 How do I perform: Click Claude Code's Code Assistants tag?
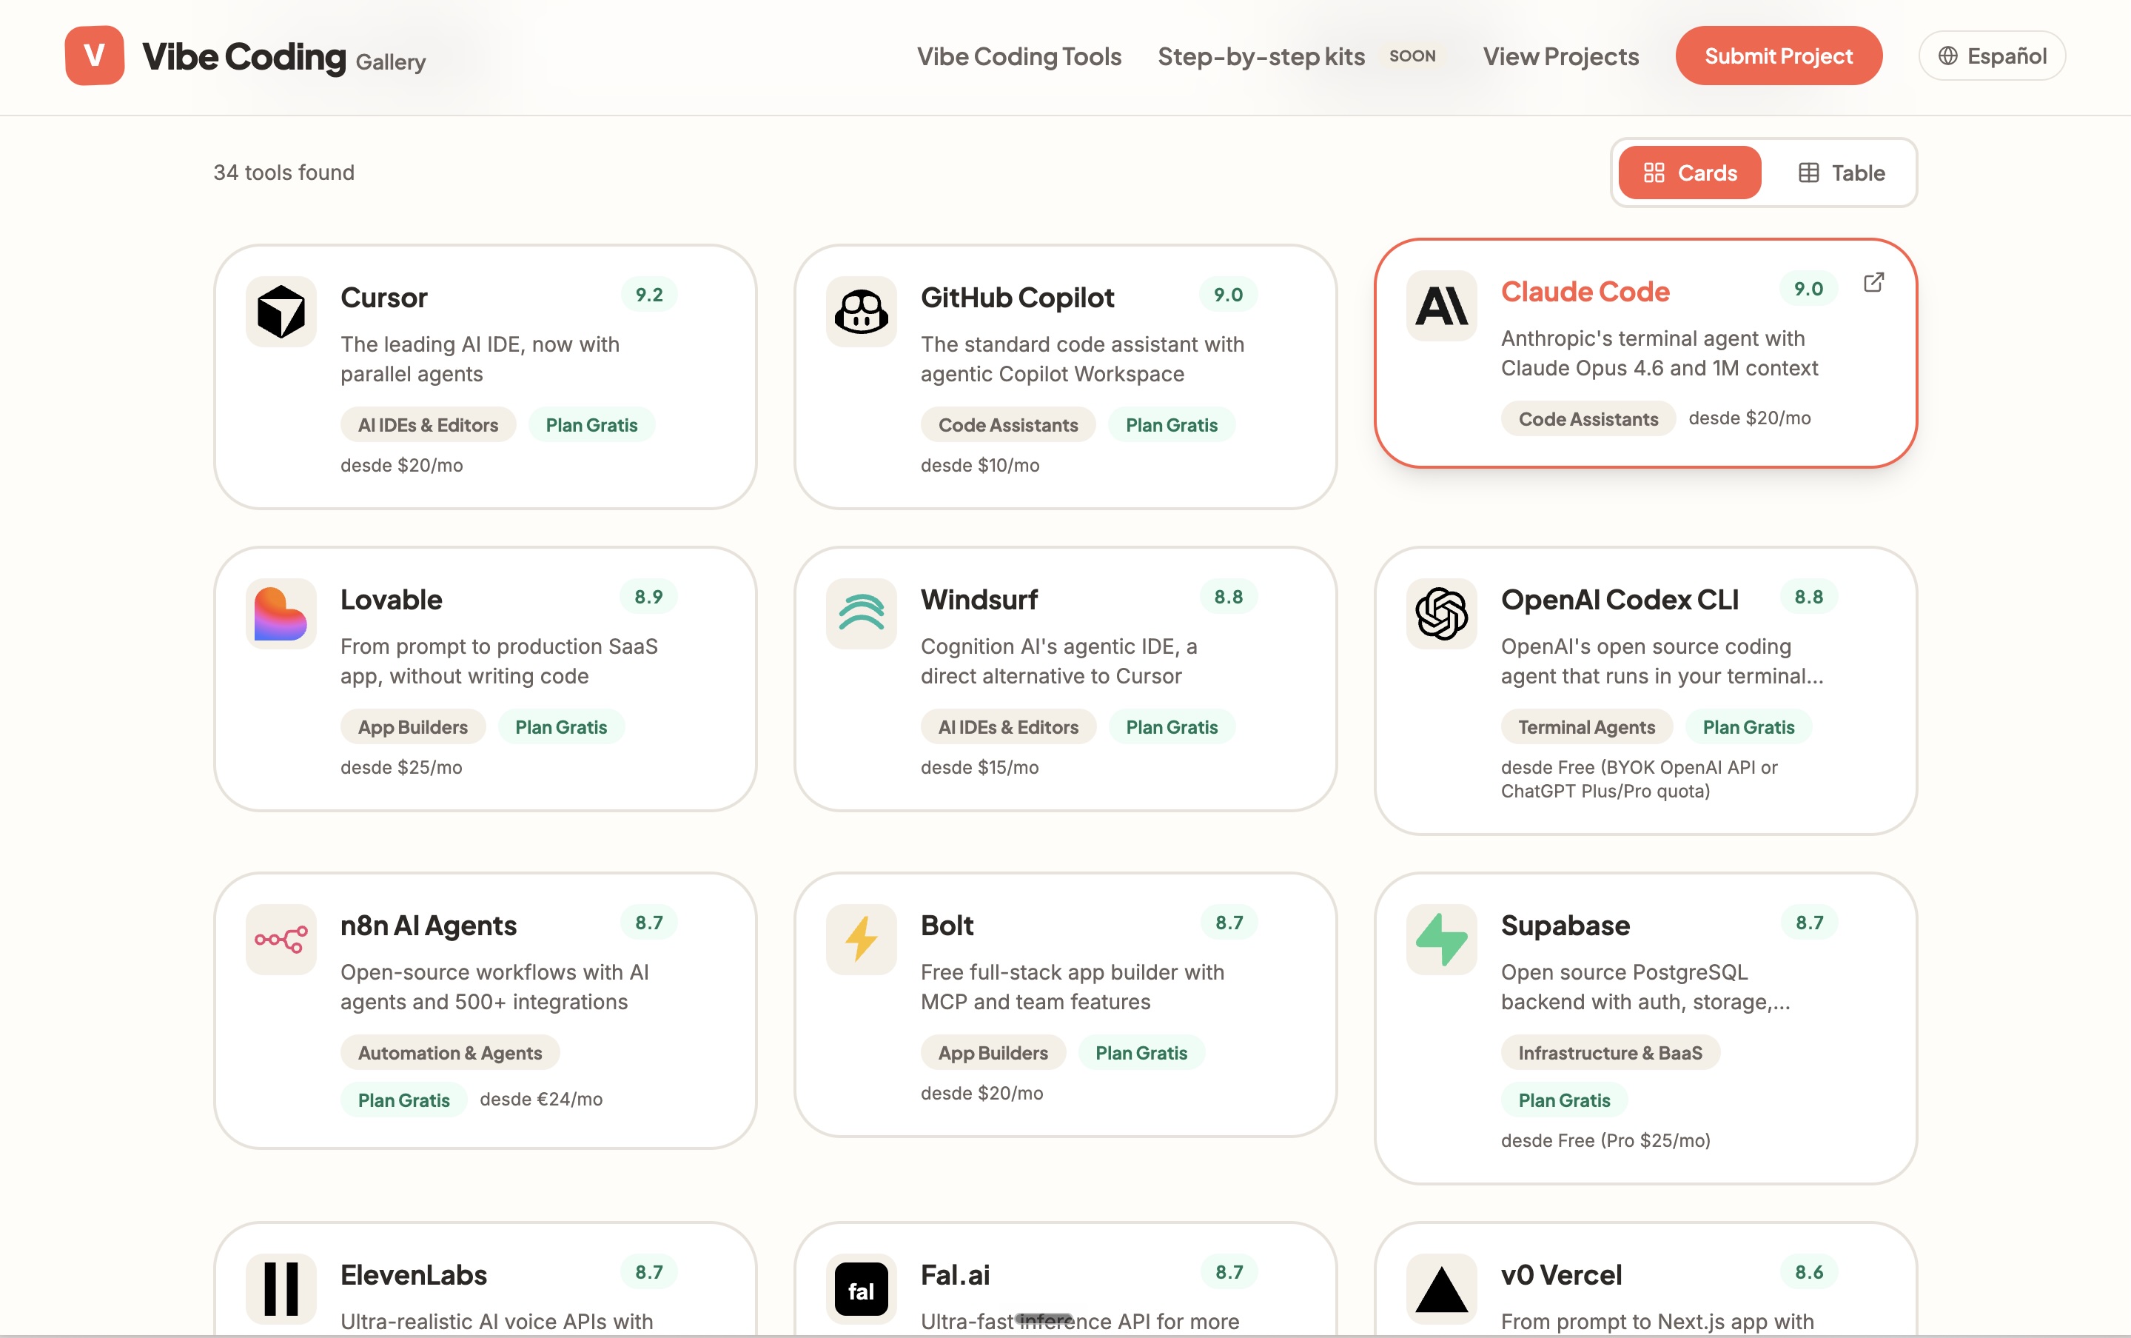(1588, 418)
